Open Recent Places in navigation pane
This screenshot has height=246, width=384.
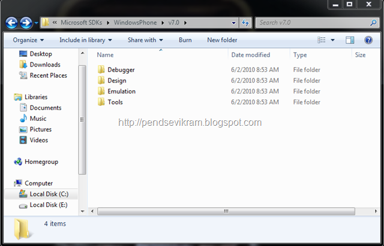pyautogui.click(x=48, y=75)
